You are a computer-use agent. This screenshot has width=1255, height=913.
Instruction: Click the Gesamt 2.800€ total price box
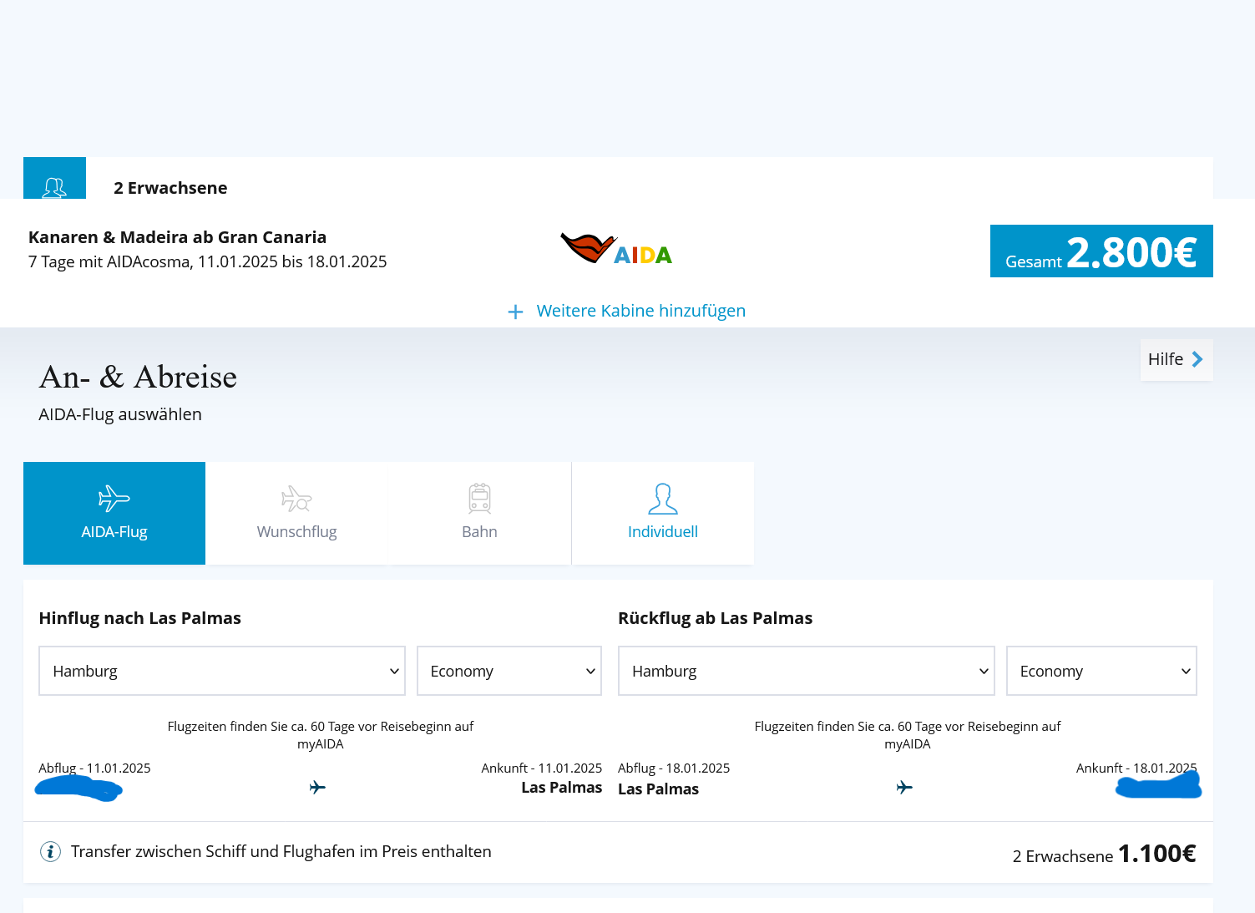[1101, 251]
